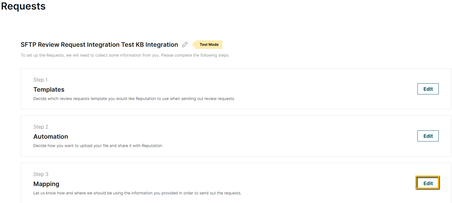The height and width of the screenshot is (203, 452).
Task: Edit the Step 1 Templates section
Action: pos(428,89)
